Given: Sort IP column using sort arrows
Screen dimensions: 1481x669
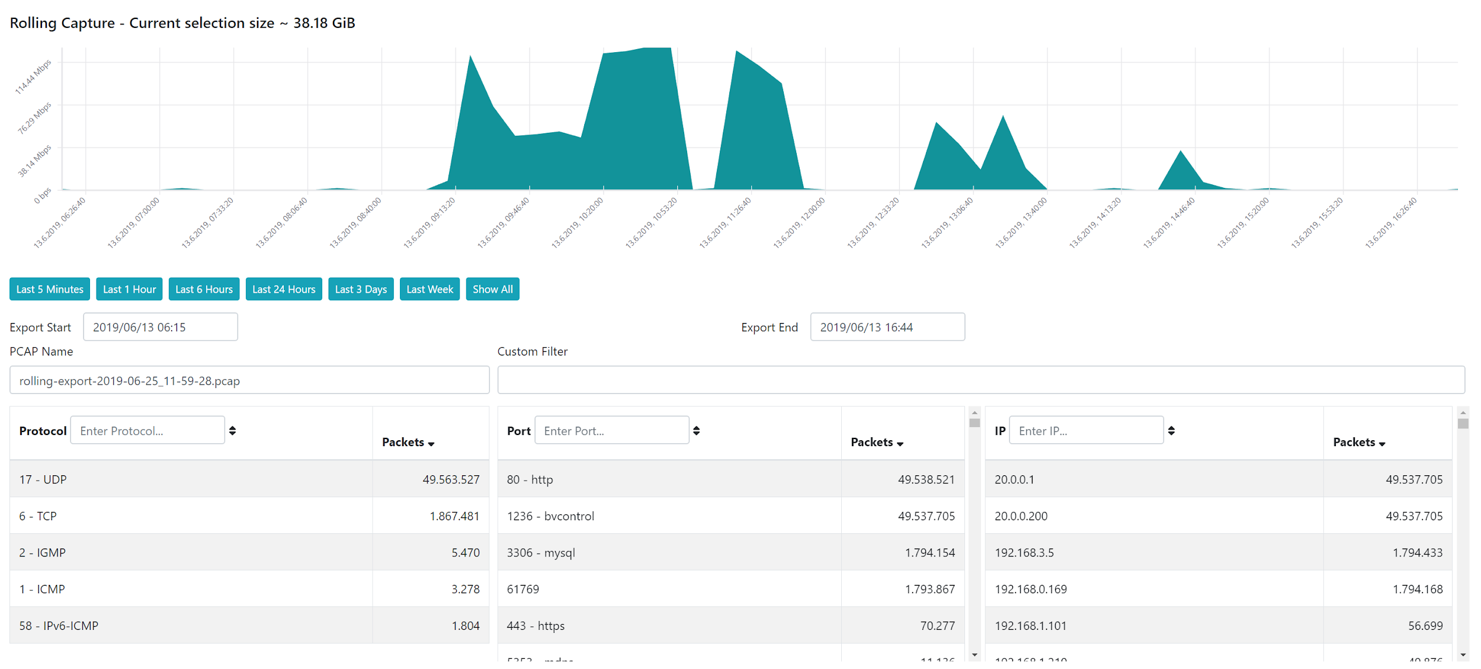Looking at the screenshot, I should (1171, 431).
